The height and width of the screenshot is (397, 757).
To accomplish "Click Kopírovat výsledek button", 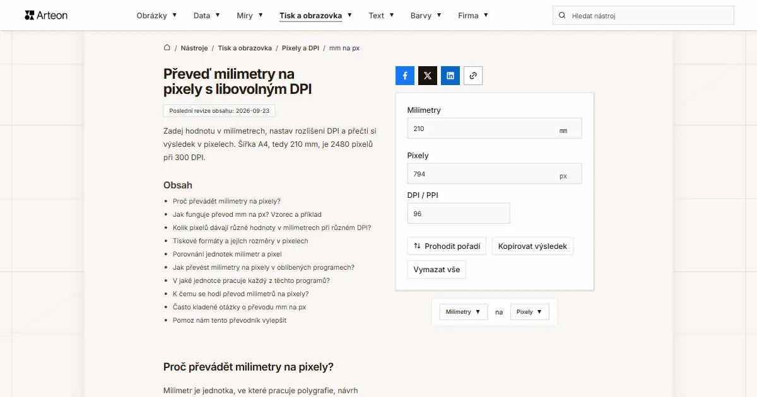I will tap(532, 246).
